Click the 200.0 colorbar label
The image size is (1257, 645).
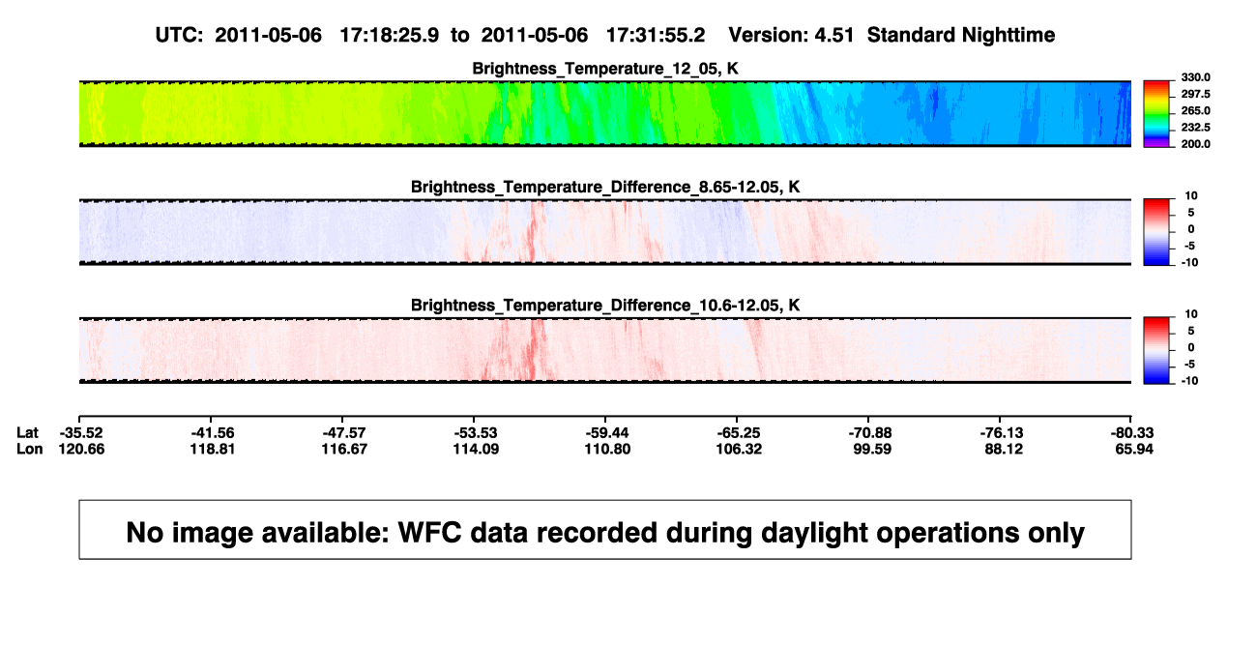(1197, 144)
